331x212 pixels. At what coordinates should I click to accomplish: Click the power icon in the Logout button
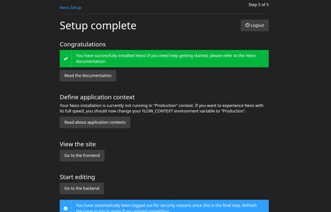pos(247,26)
